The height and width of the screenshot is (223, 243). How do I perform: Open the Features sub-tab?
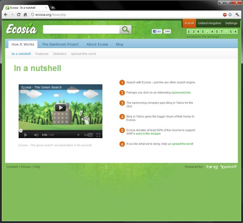pos(42,54)
